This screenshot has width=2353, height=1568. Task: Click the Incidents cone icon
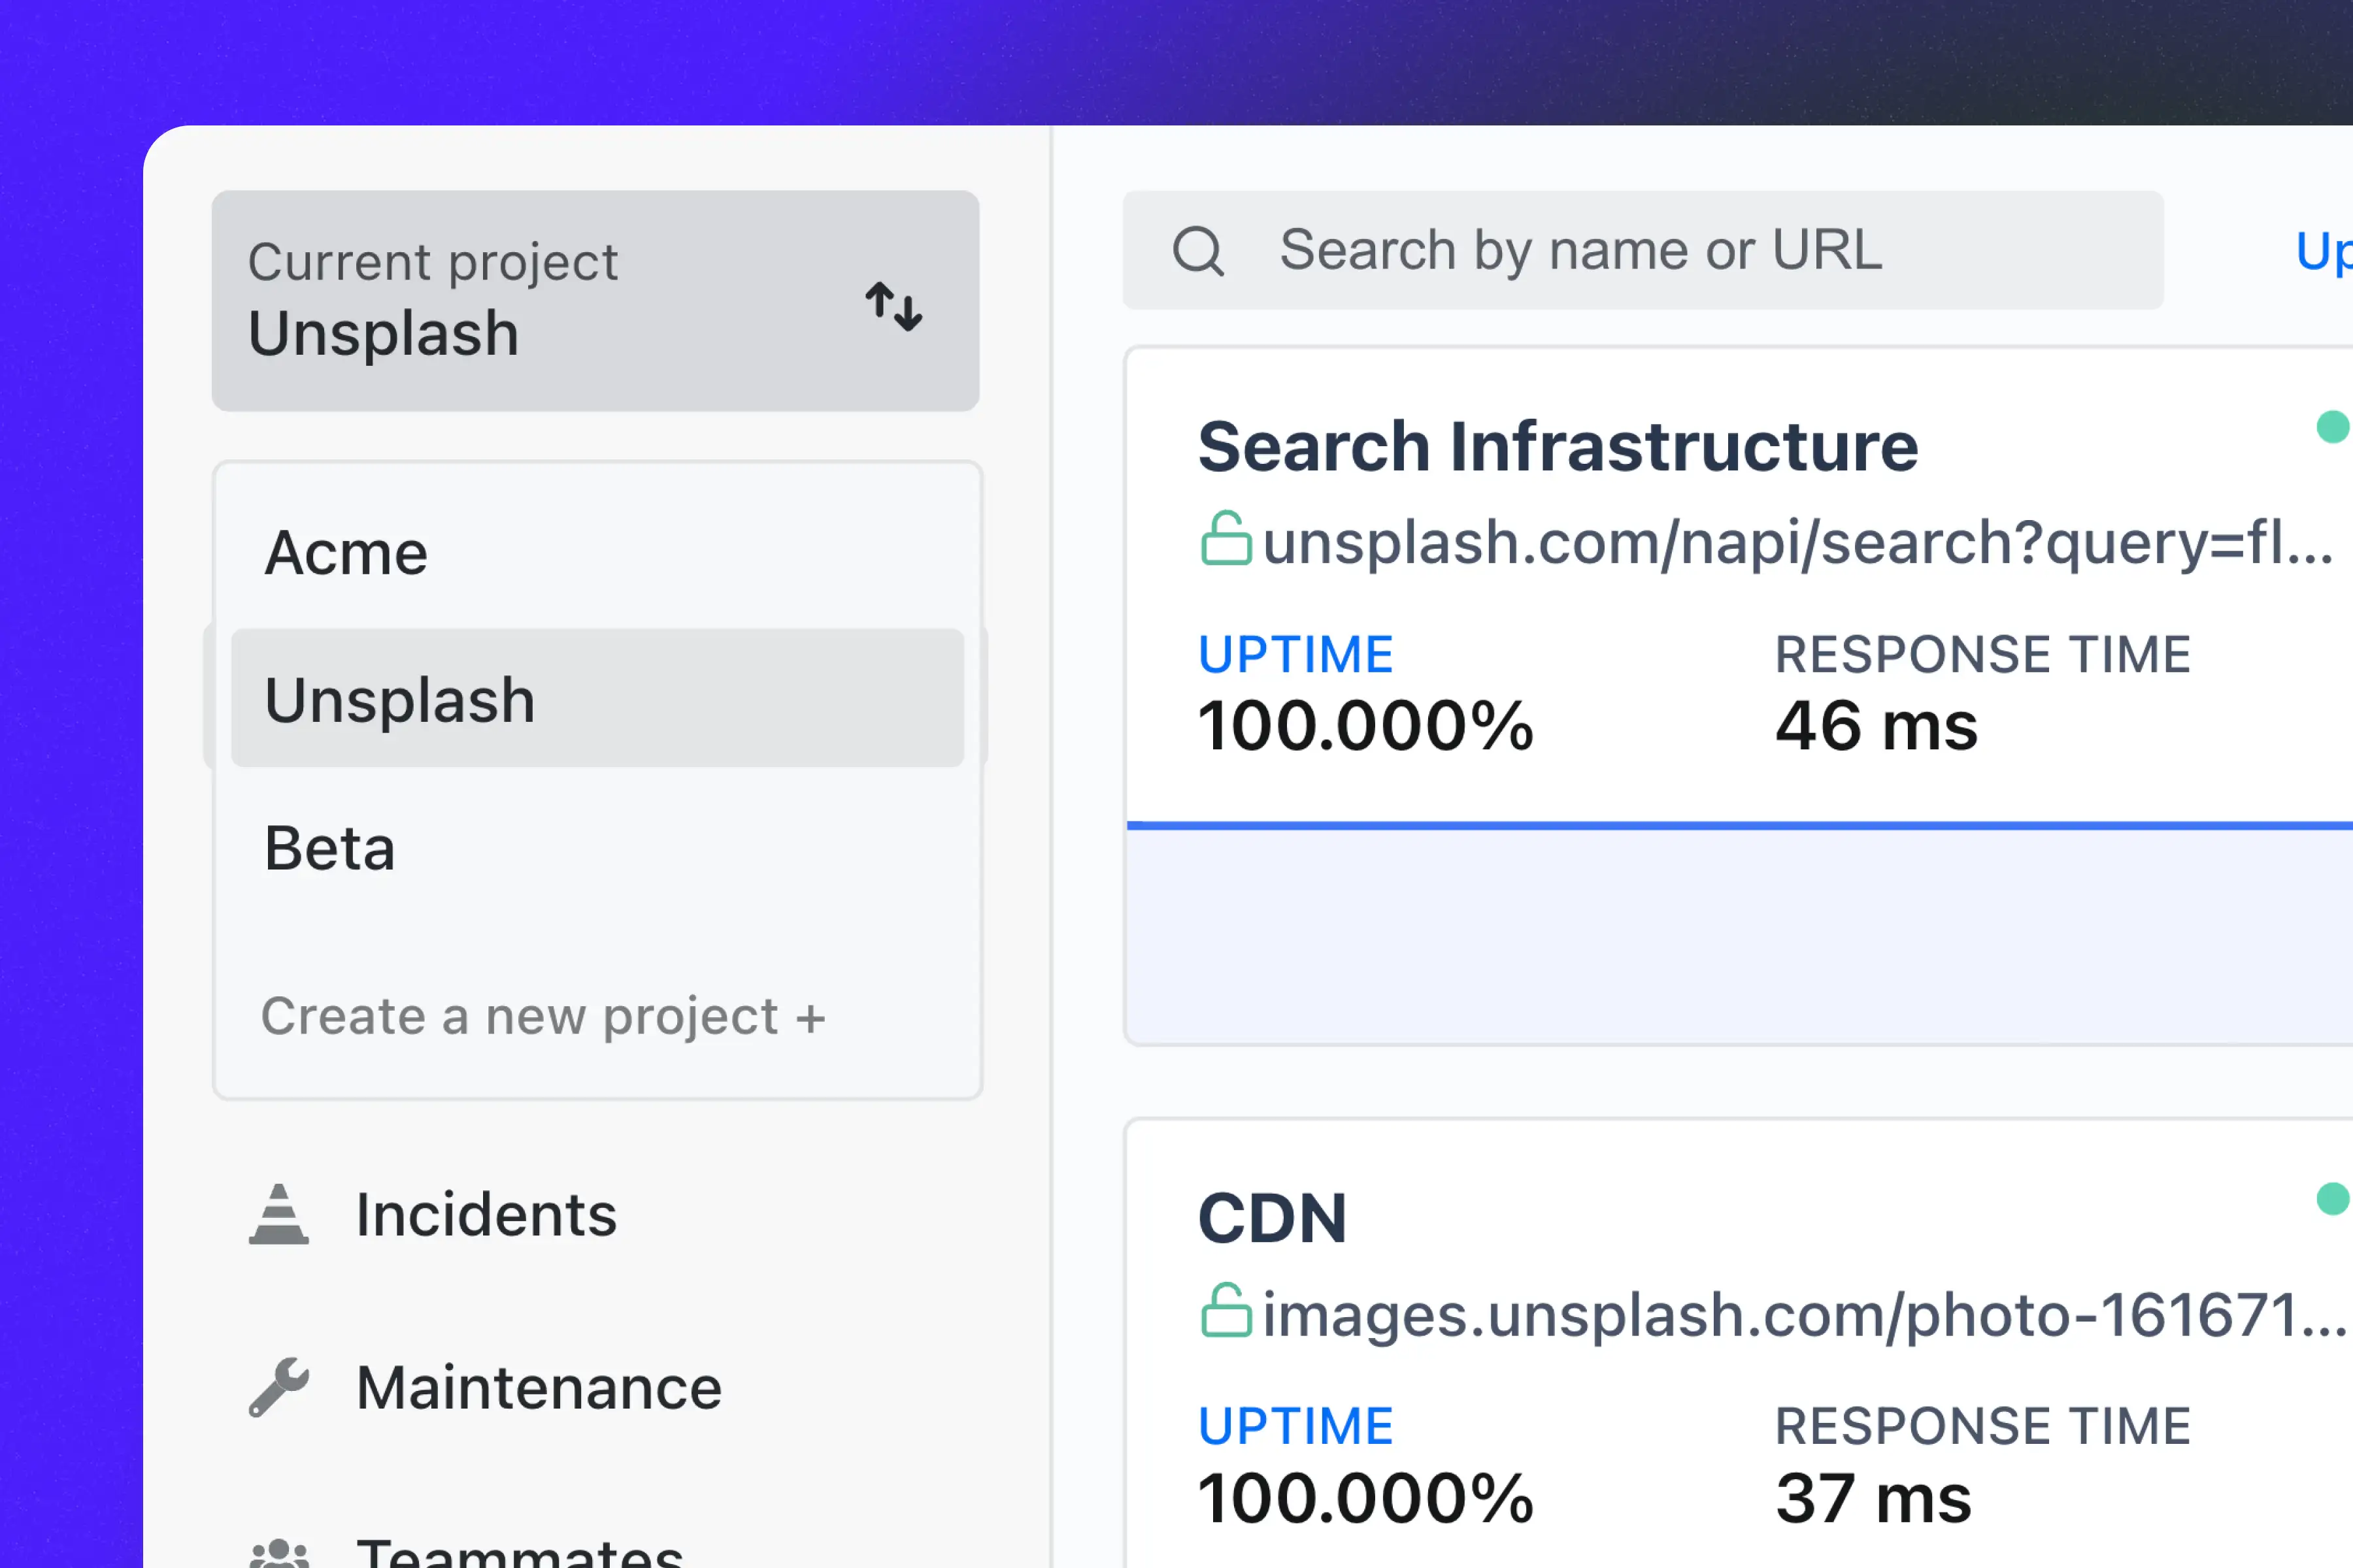pos(279,1214)
